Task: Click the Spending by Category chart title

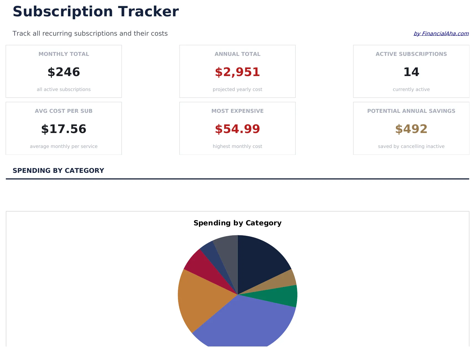Action: point(237,223)
